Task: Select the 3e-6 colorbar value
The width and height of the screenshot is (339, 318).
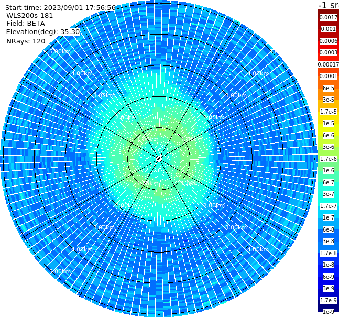Action: (329, 147)
